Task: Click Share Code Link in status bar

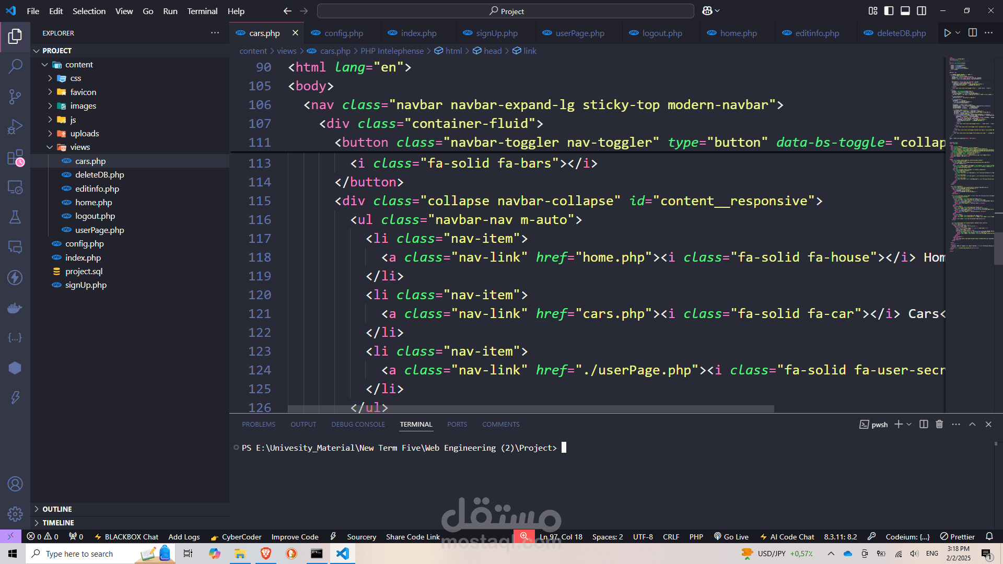Action: pyautogui.click(x=413, y=537)
